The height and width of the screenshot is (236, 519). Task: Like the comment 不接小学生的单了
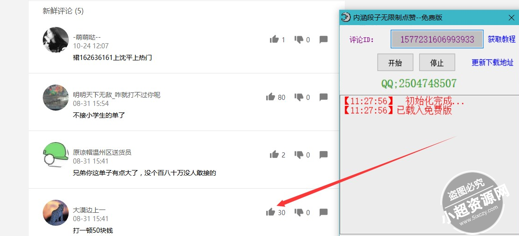pyautogui.click(x=270, y=97)
